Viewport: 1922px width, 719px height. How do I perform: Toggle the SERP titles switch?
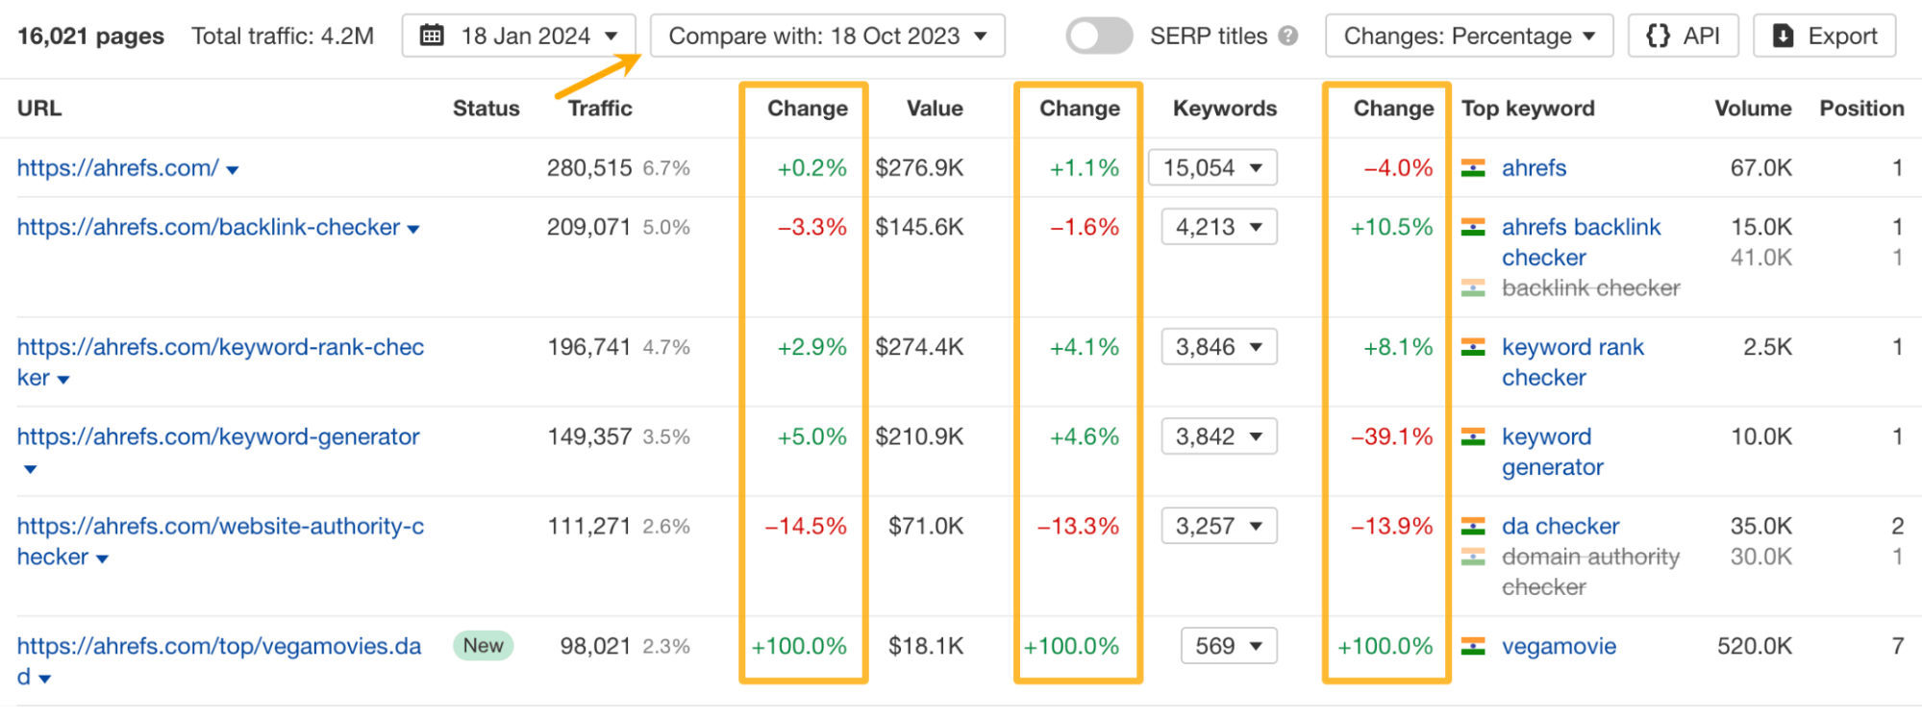pyautogui.click(x=1099, y=37)
